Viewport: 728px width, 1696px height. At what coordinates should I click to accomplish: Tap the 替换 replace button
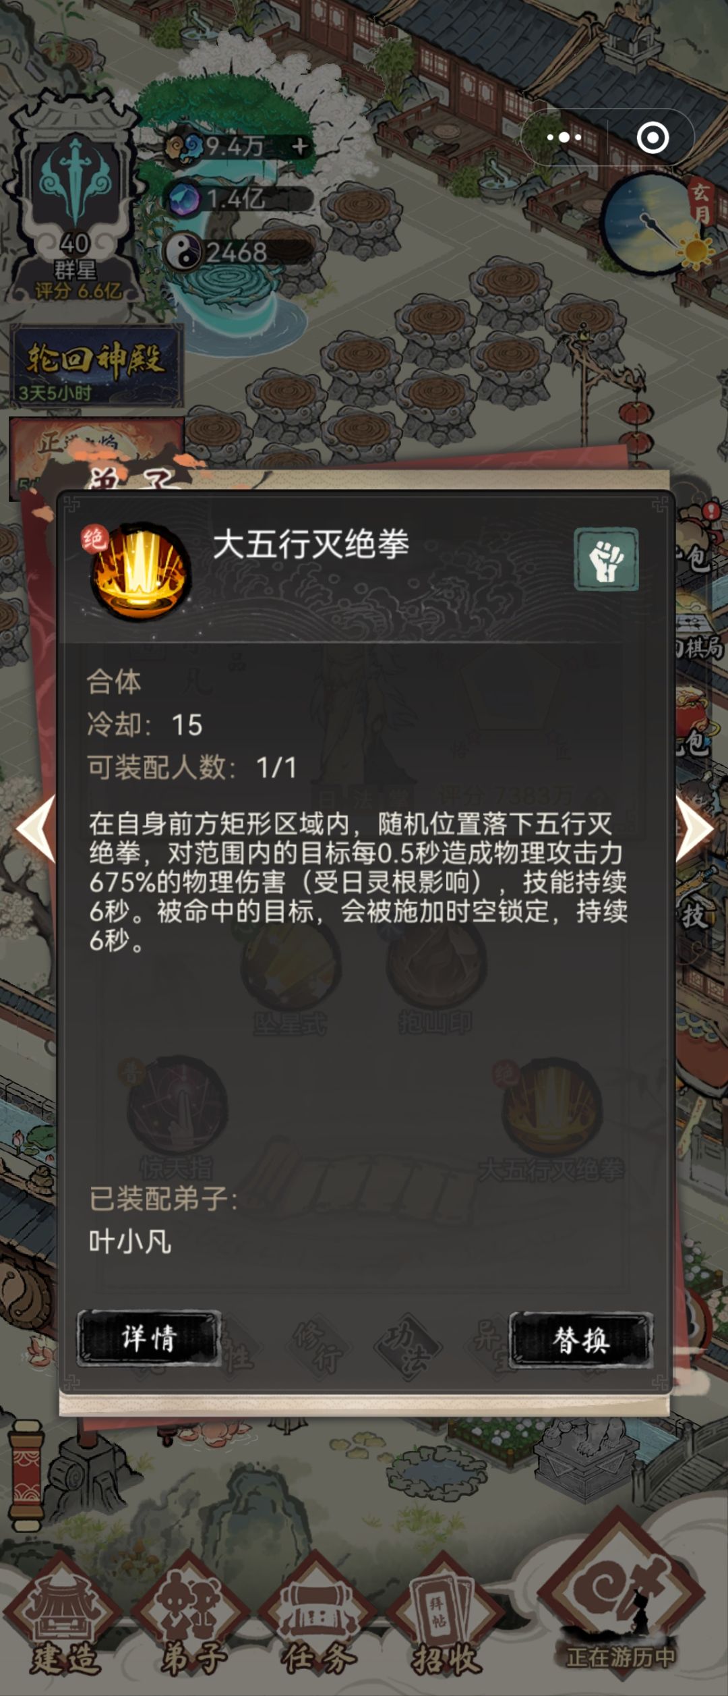pyautogui.click(x=581, y=1340)
